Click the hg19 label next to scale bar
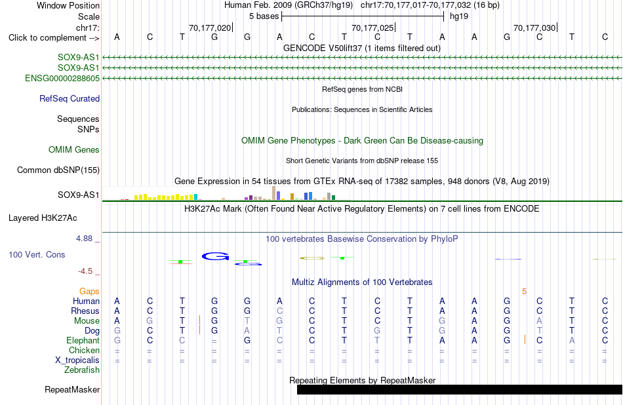 459,16
